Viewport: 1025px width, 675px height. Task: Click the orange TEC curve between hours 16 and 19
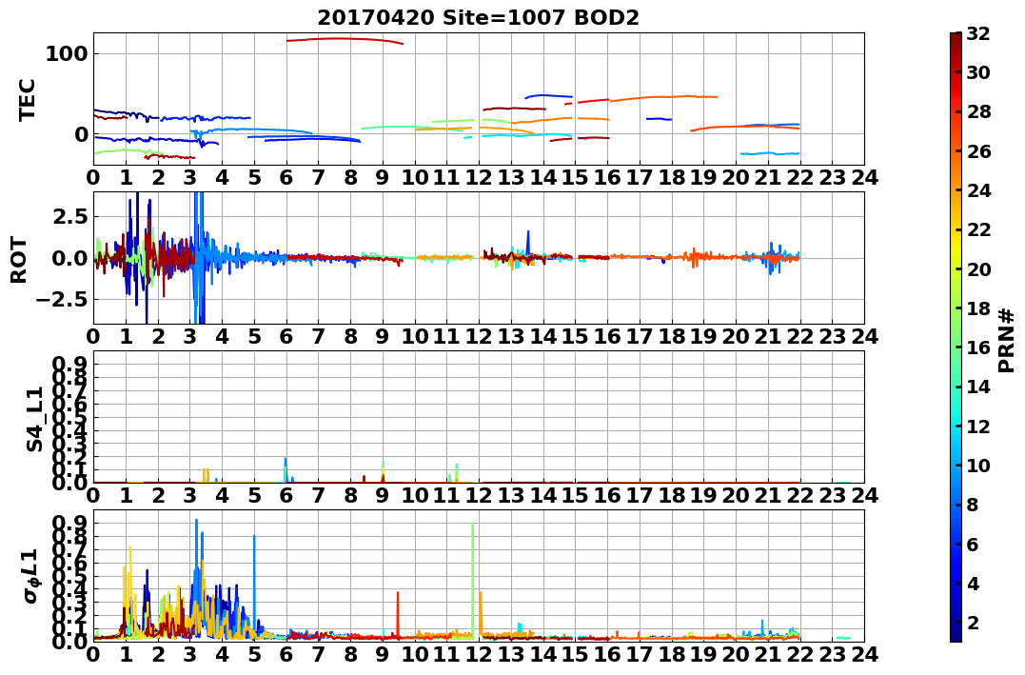tap(663, 98)
